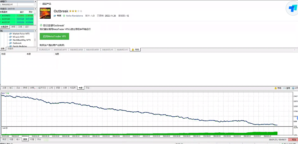The image size is (298, 144).
Task: Click the green 启用MetaTrader VPS button
Action: click(x=54, y=36)
